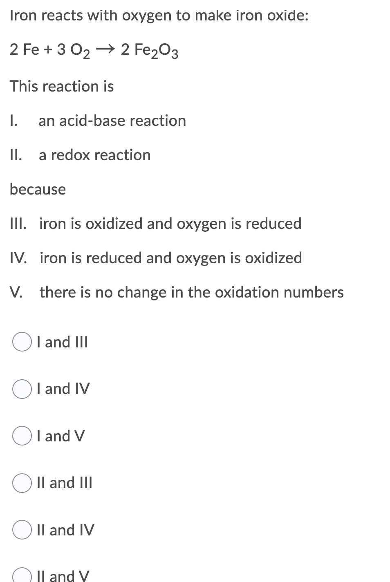Click statement 'II. a redox reaction'
Viewport: 390px width, 582px height.
click(x=80, y=155)
